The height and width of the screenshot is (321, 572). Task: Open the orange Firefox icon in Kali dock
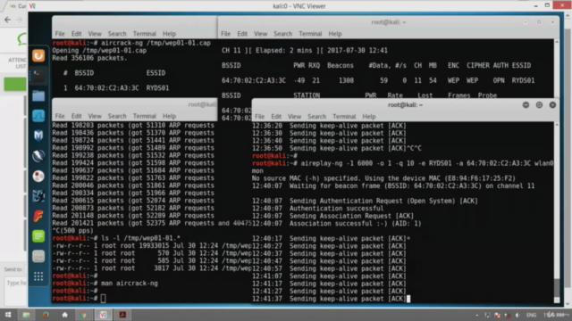[38, 55]
